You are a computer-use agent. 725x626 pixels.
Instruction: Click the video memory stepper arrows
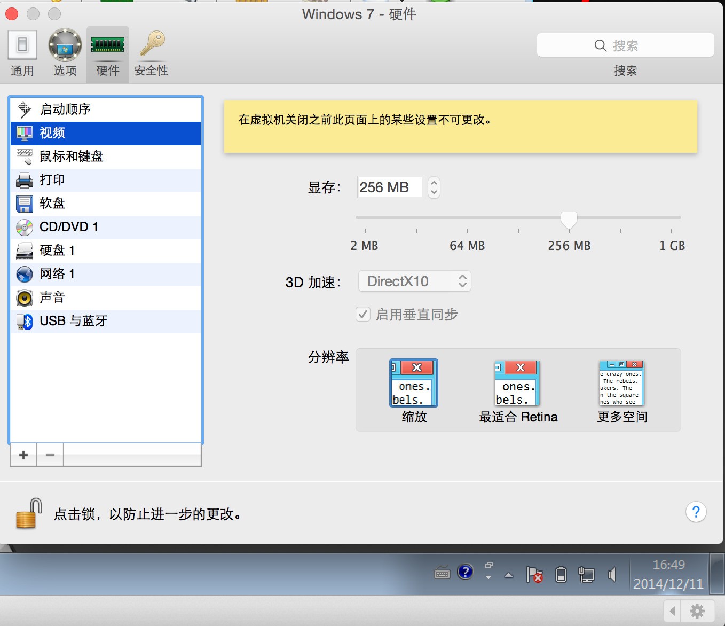click(434, 187)
